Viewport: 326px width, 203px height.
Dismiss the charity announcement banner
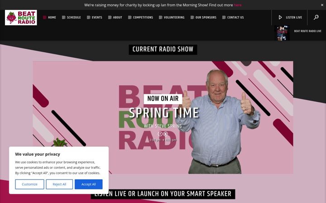point(322,5)
